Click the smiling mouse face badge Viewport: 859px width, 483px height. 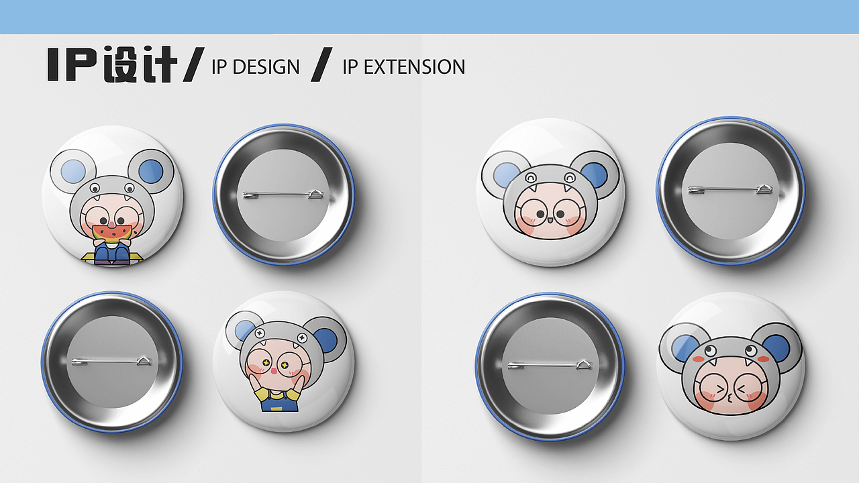[x=550, y=192]
